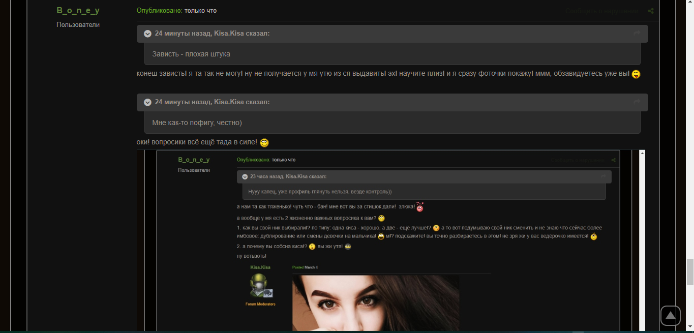The width and height of the screenshot is (694, 333).
Task: Collapse the '23 часа назад' quote in the screenshot
Action: click(245, 176)
